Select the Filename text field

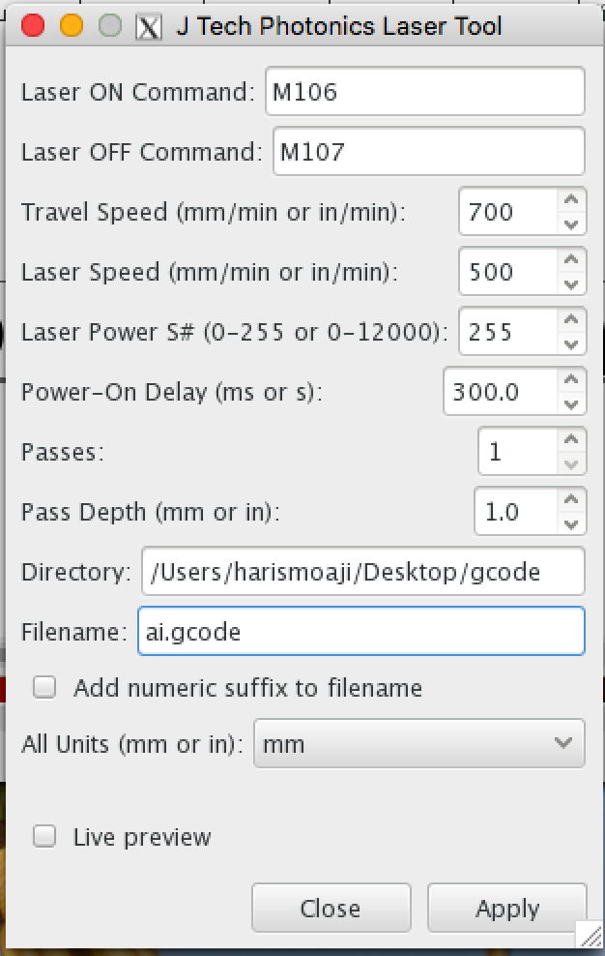pyautogui.click(x=360, y=632)
